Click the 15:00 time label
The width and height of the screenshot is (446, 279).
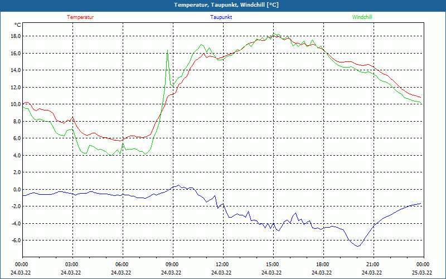click(273, 264)
